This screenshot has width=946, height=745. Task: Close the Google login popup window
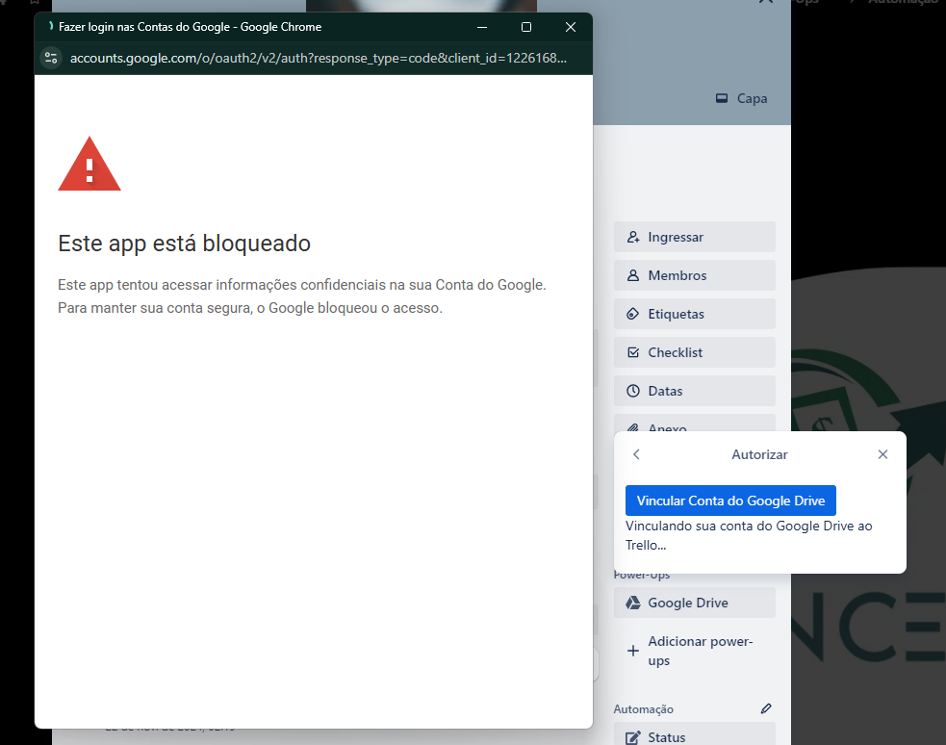[x=570, y=27]
